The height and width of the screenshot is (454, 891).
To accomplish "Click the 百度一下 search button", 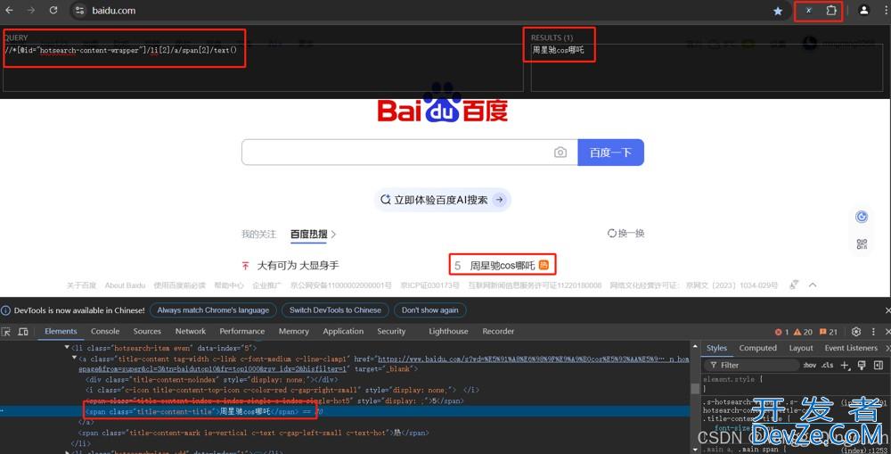I will pyautogui.click(x=611, y=153).
